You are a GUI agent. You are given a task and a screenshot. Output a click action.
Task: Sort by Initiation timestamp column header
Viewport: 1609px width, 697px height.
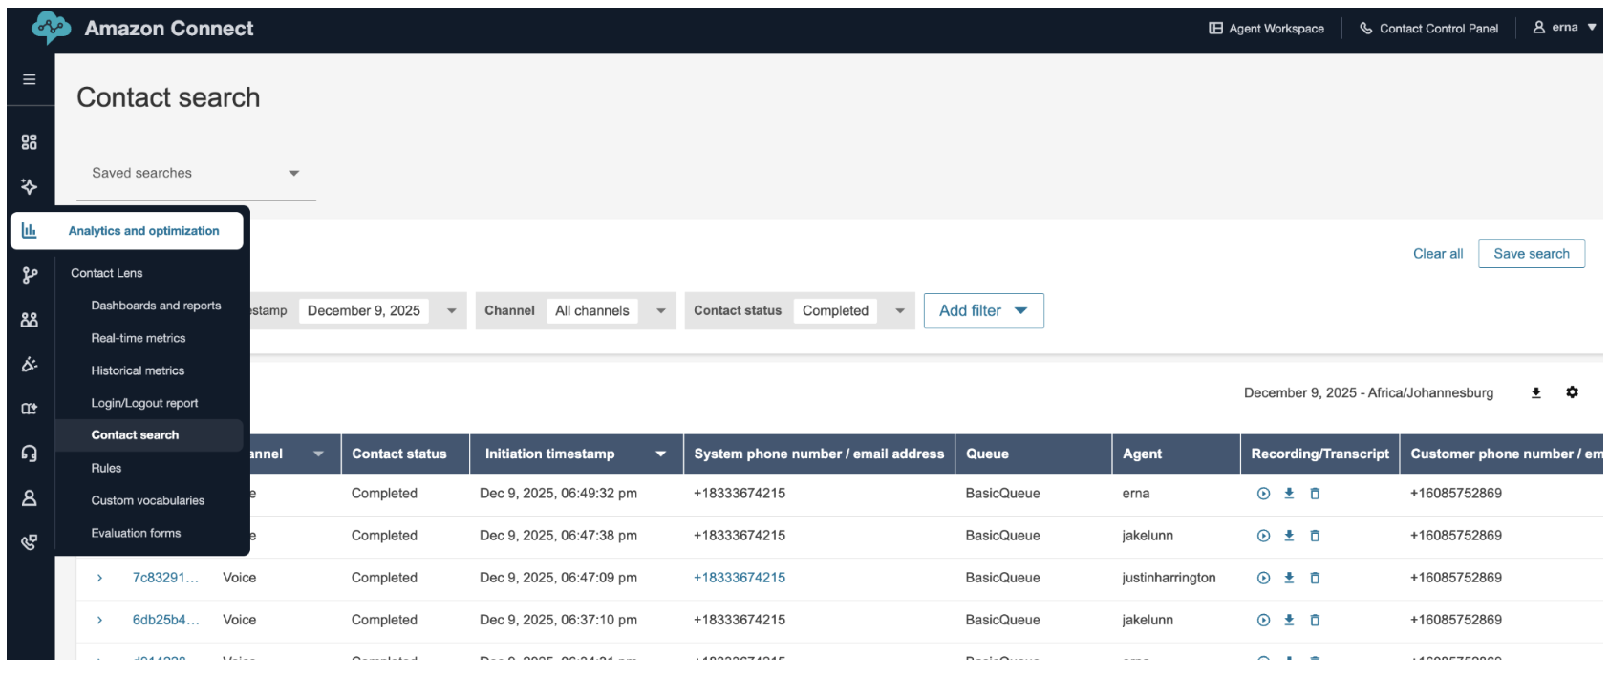point(549,454)
